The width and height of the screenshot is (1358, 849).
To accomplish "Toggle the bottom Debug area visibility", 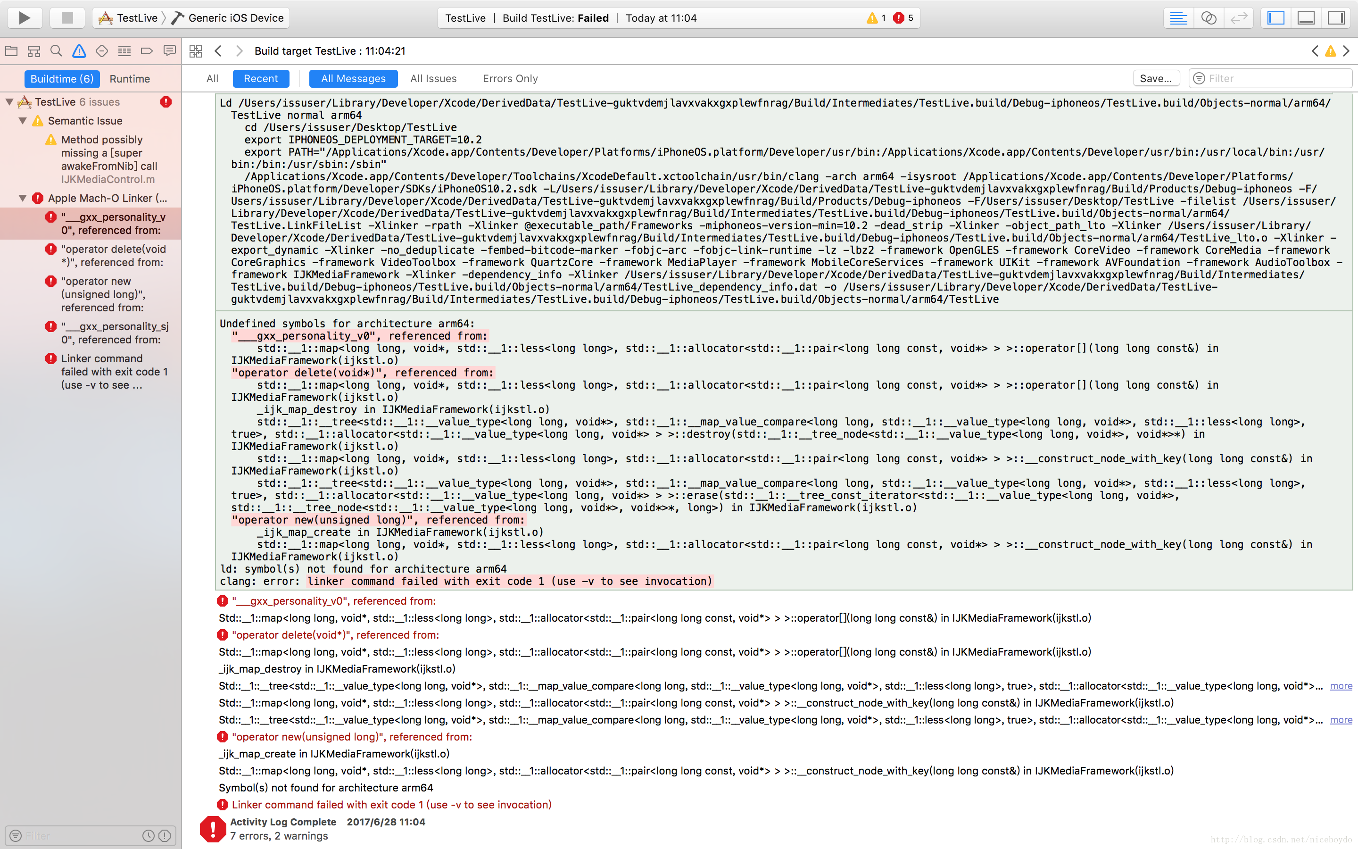I will (x=1306, y=18).
